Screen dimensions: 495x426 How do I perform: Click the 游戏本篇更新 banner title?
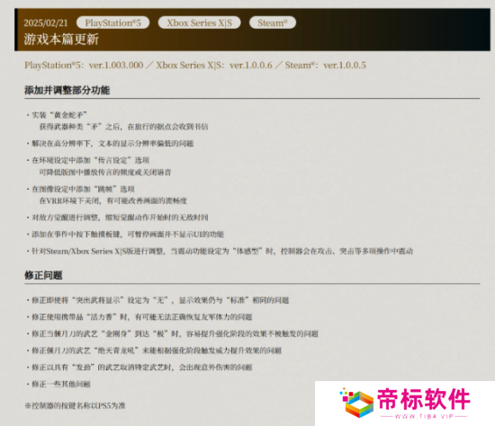(61, 40)
